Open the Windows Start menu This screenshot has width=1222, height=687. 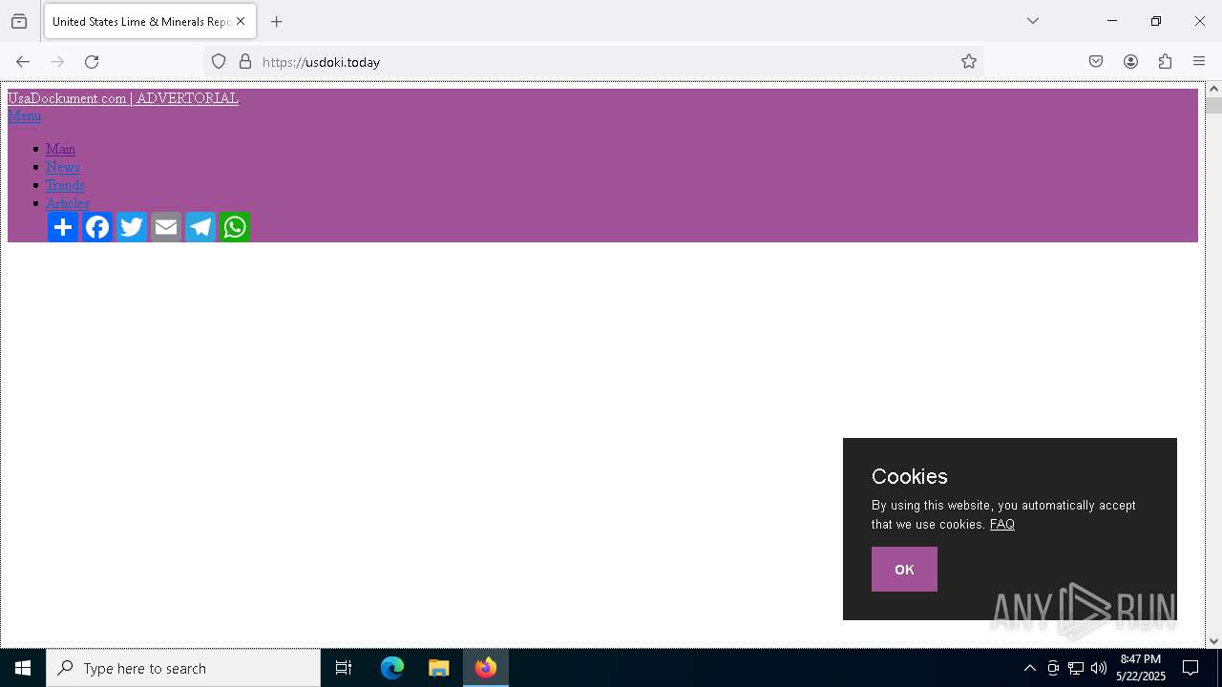click(x=23, y=668)
